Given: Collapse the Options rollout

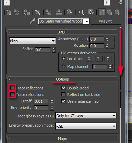Looking at the screenshot, I should 62,79.
